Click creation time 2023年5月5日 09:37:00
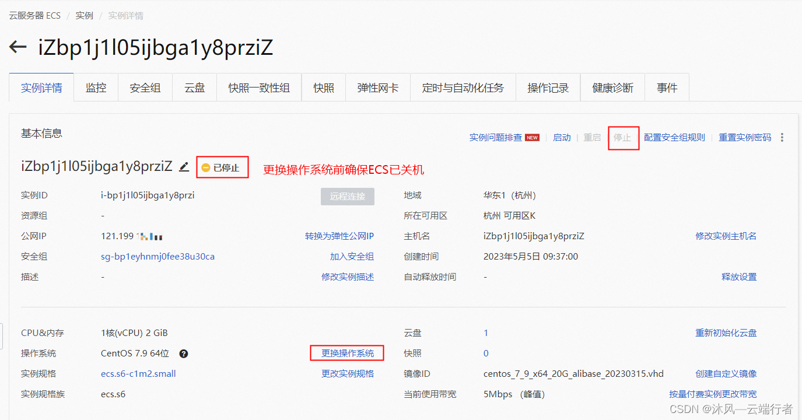The width and height of the screenshot is (802, 420). 531,257
